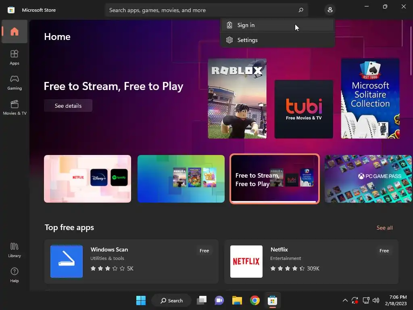
Task: Click the Free button for Windows Scan
Action: click(204, 251)
